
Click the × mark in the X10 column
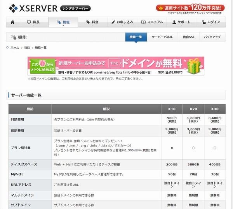[x=172, y=148]
